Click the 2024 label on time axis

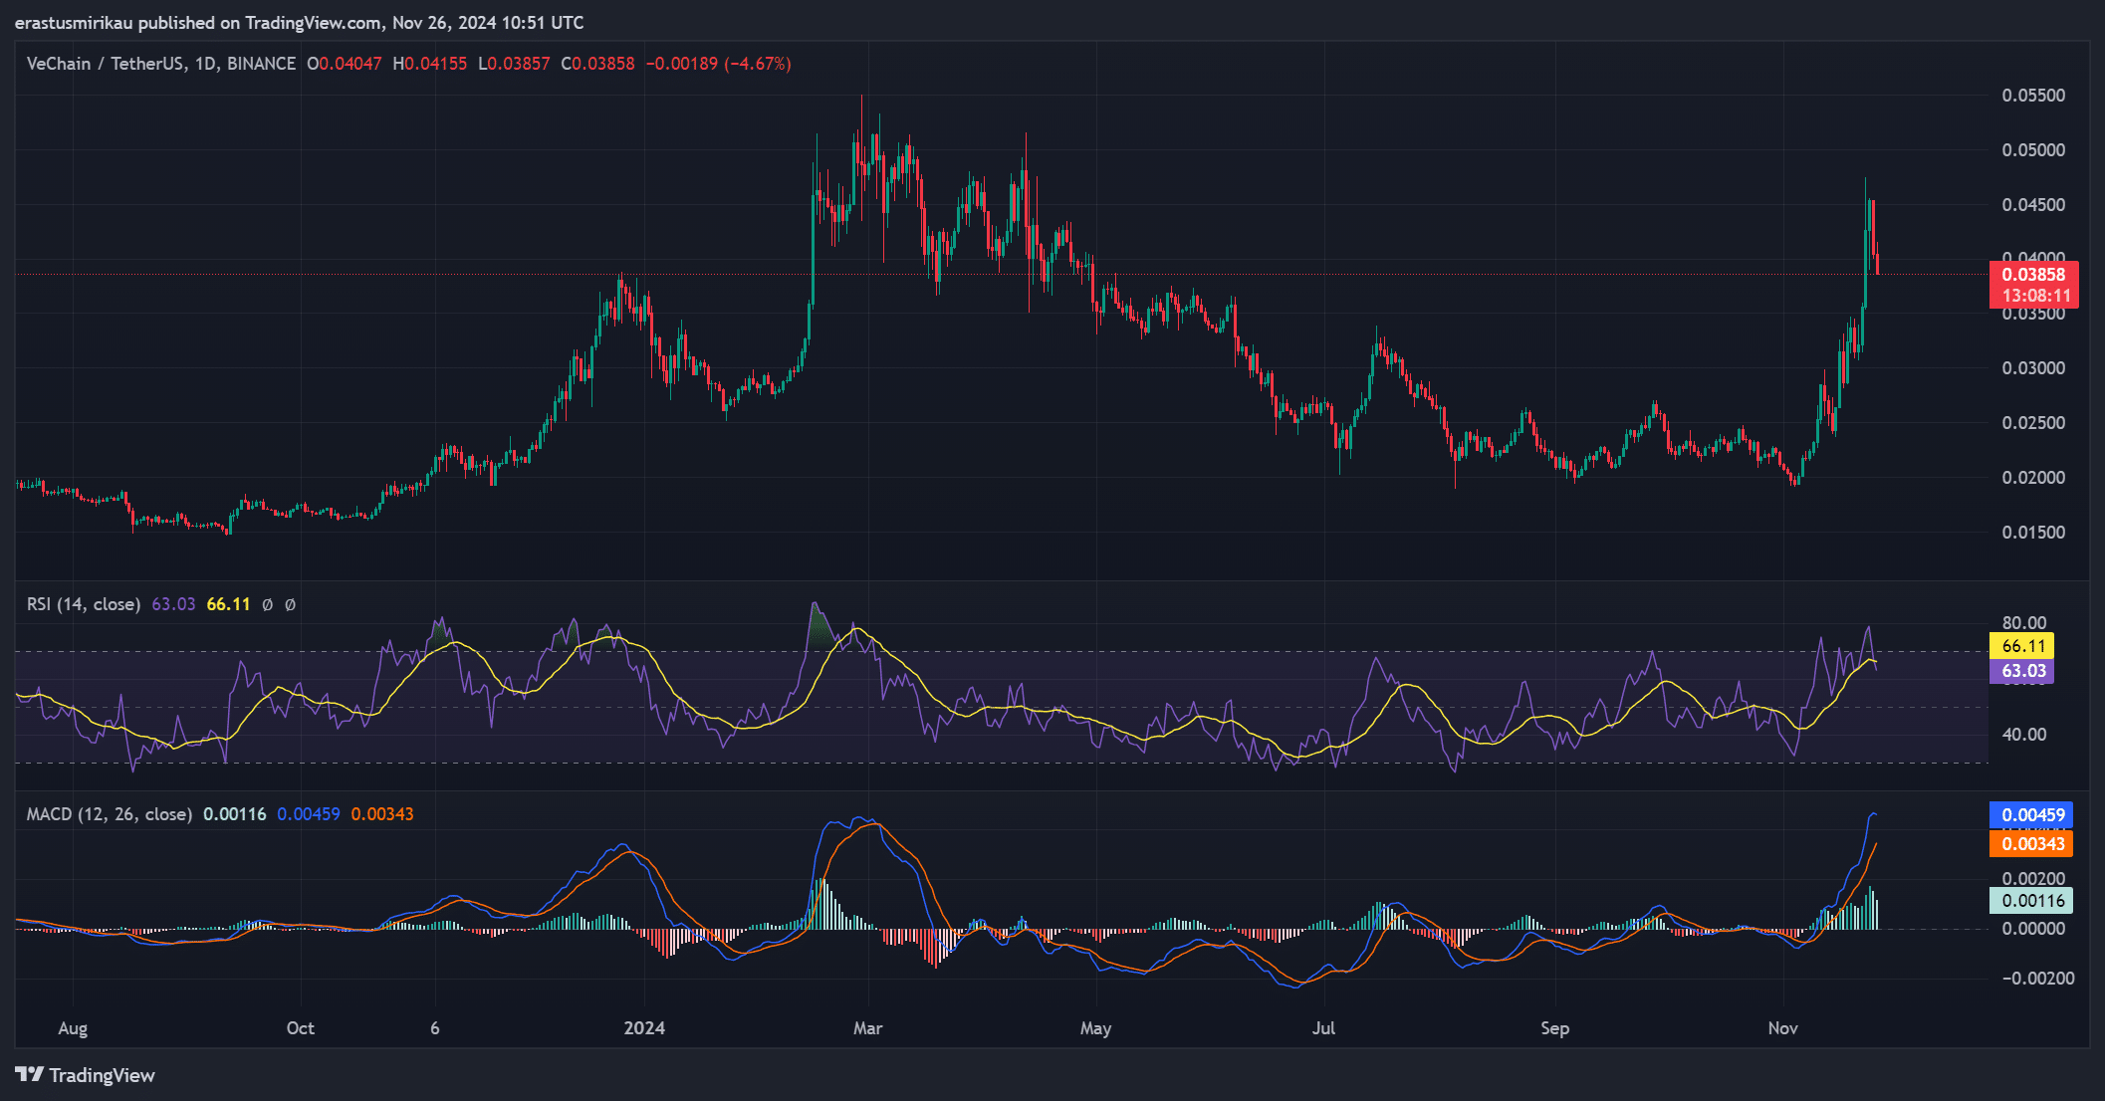tap(644, 1028)
